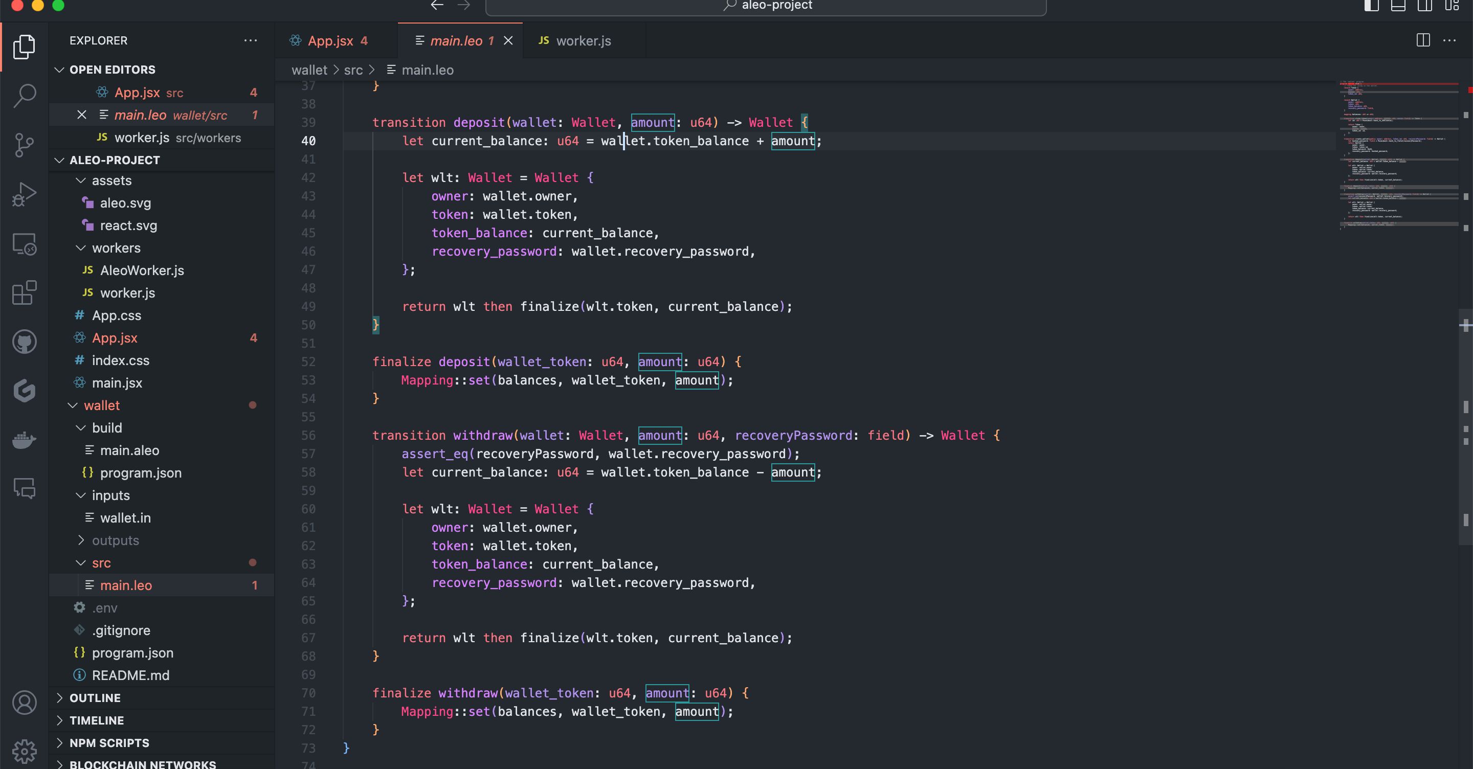Open the Manage gear icon

pos(24,751)
